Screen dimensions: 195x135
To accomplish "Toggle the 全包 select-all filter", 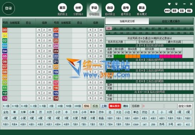I will point(6,112).
